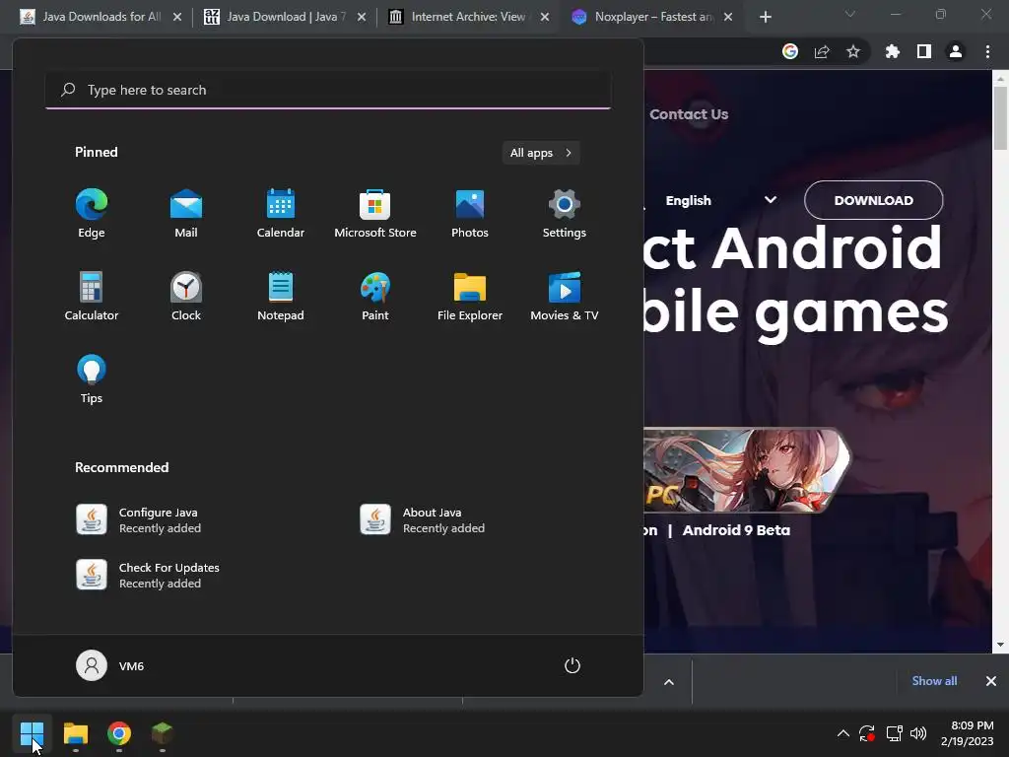
Task: Open Chrome three-dot menu
Action: point(987,51)
